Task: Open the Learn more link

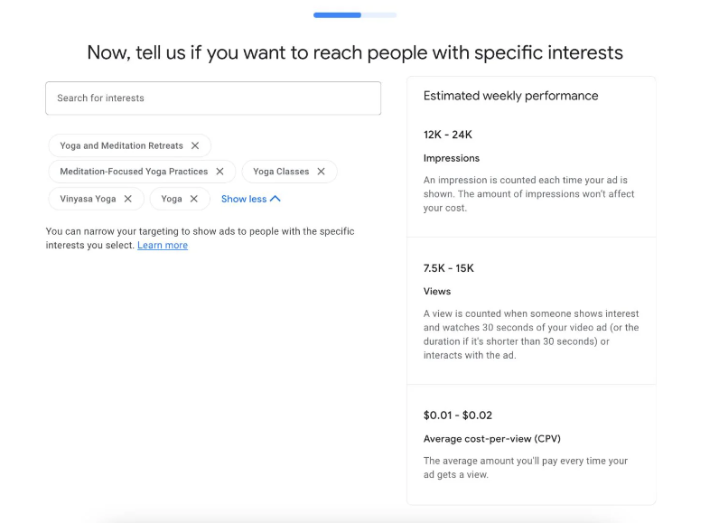Action: (163, 246)
